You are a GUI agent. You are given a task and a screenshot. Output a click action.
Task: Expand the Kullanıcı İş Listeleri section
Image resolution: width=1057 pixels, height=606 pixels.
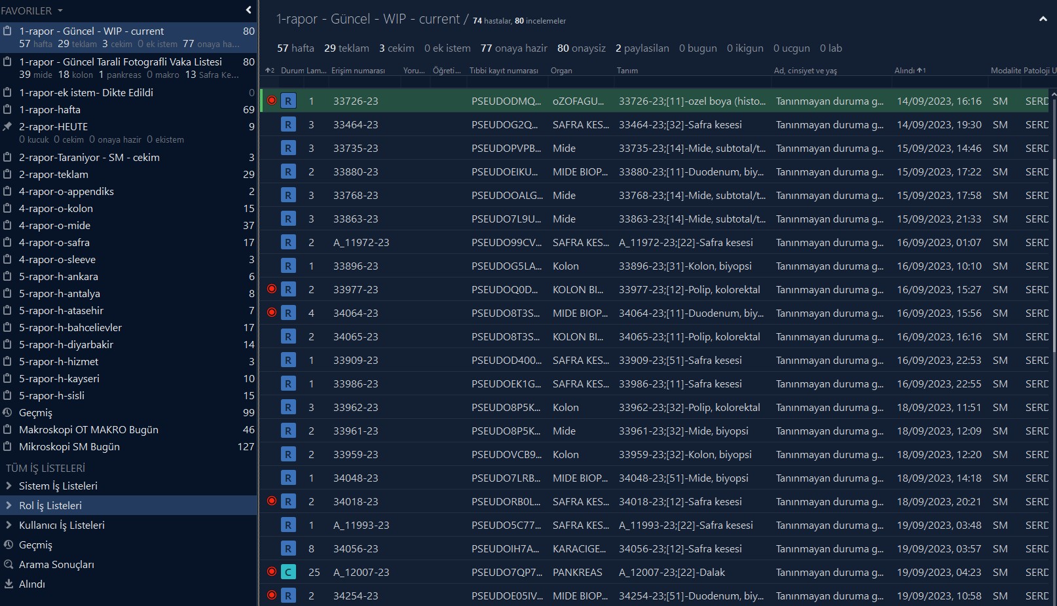tap(9, 525)
